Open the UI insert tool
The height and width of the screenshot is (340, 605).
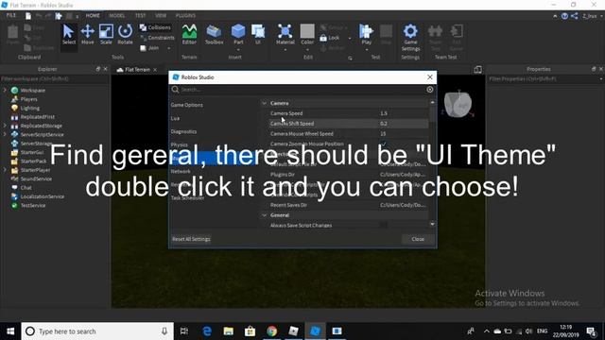pyautogui.click(x=258, y=35)
